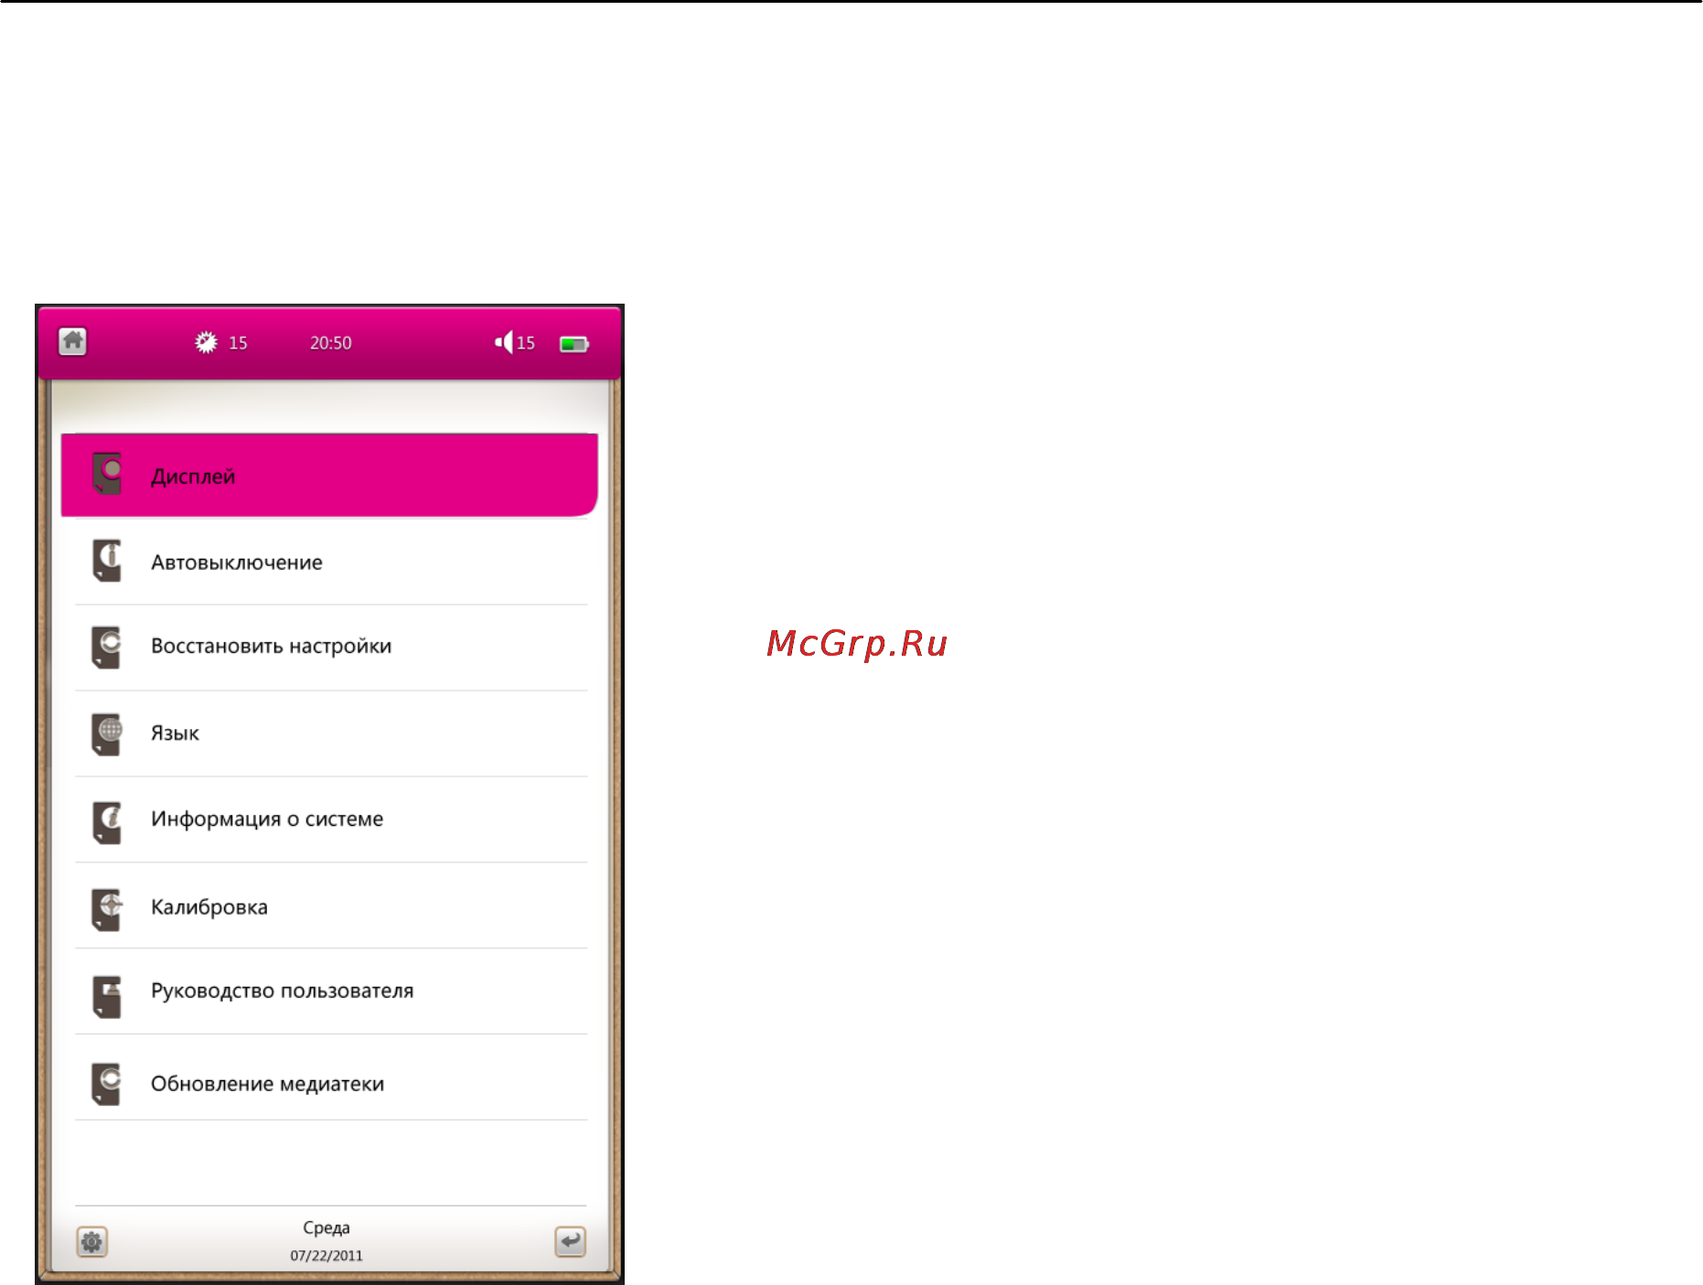Tap the battery indicator icon

coord(574,344)
